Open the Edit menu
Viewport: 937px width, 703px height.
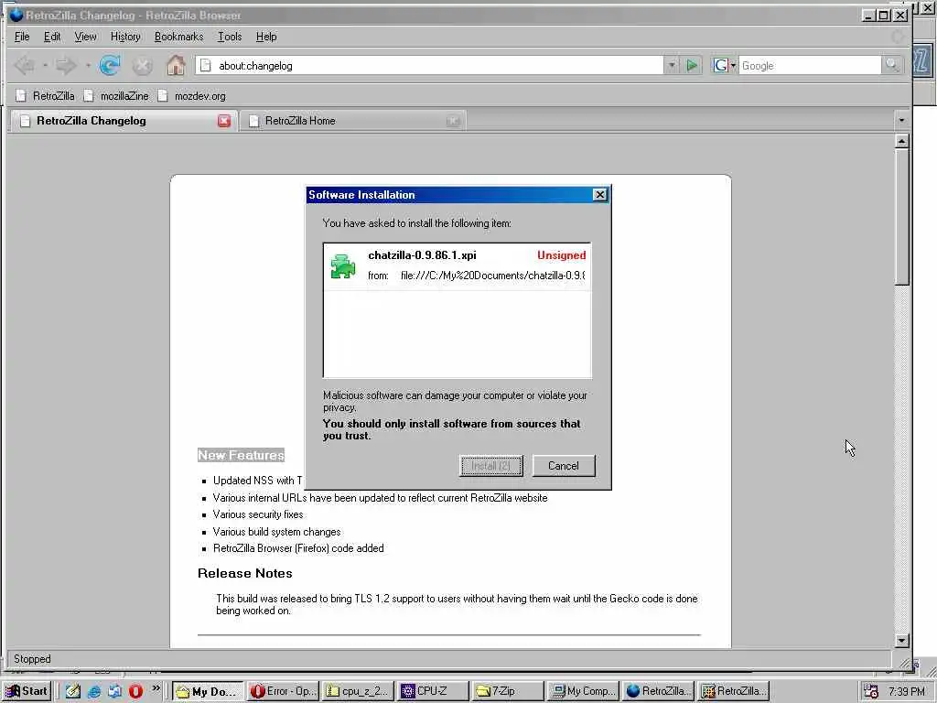coord(52,37)
